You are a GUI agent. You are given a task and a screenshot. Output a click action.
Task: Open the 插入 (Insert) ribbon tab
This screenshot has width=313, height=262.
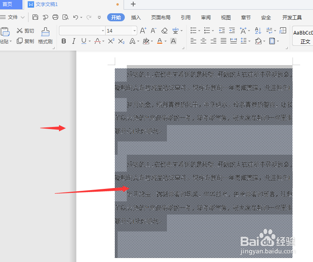tap(136, 17)
